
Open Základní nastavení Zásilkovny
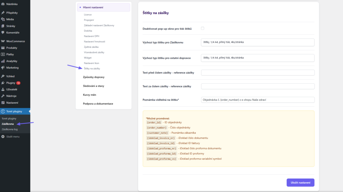coord(99,25)
